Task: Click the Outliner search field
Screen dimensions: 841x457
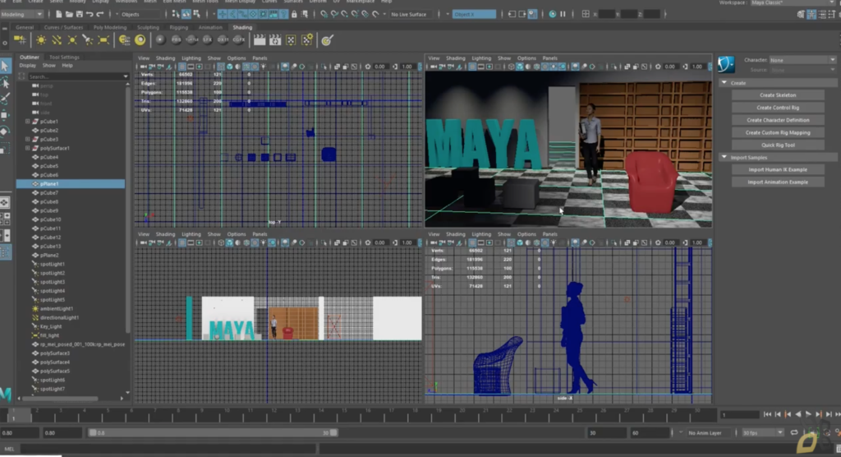Action: (78, 76)
